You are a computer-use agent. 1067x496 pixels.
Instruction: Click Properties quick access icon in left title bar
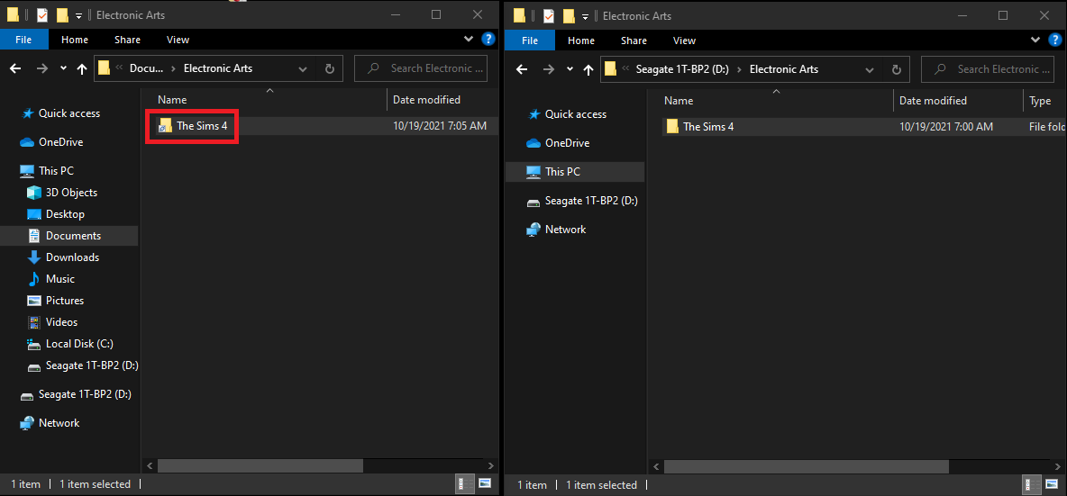point(42,14)
